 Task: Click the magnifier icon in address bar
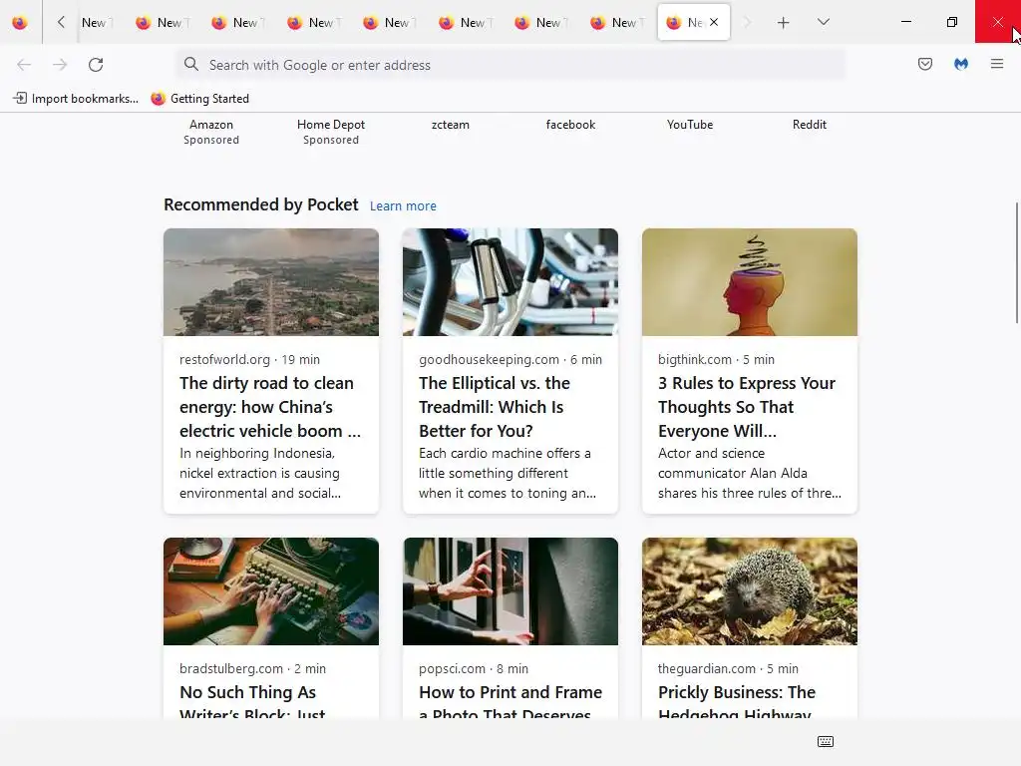click(190, 64)
